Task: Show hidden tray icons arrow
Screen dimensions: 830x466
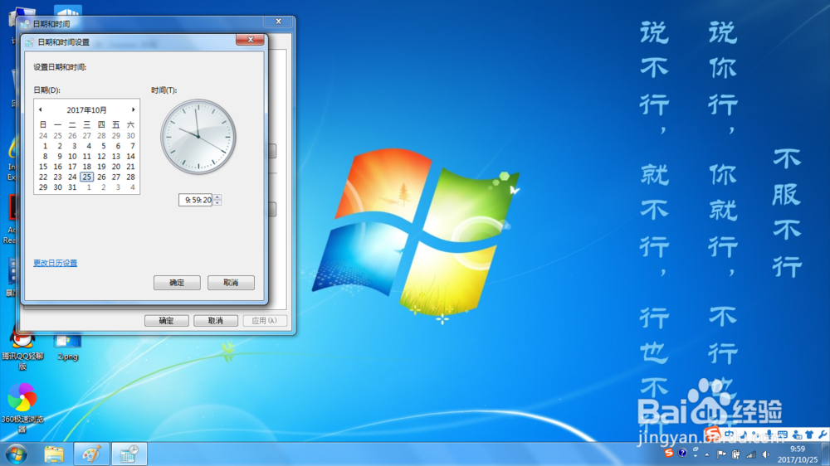Action: click(706, 455)
